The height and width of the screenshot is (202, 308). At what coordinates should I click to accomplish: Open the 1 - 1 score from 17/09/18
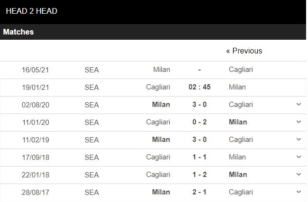pos(199,157)
